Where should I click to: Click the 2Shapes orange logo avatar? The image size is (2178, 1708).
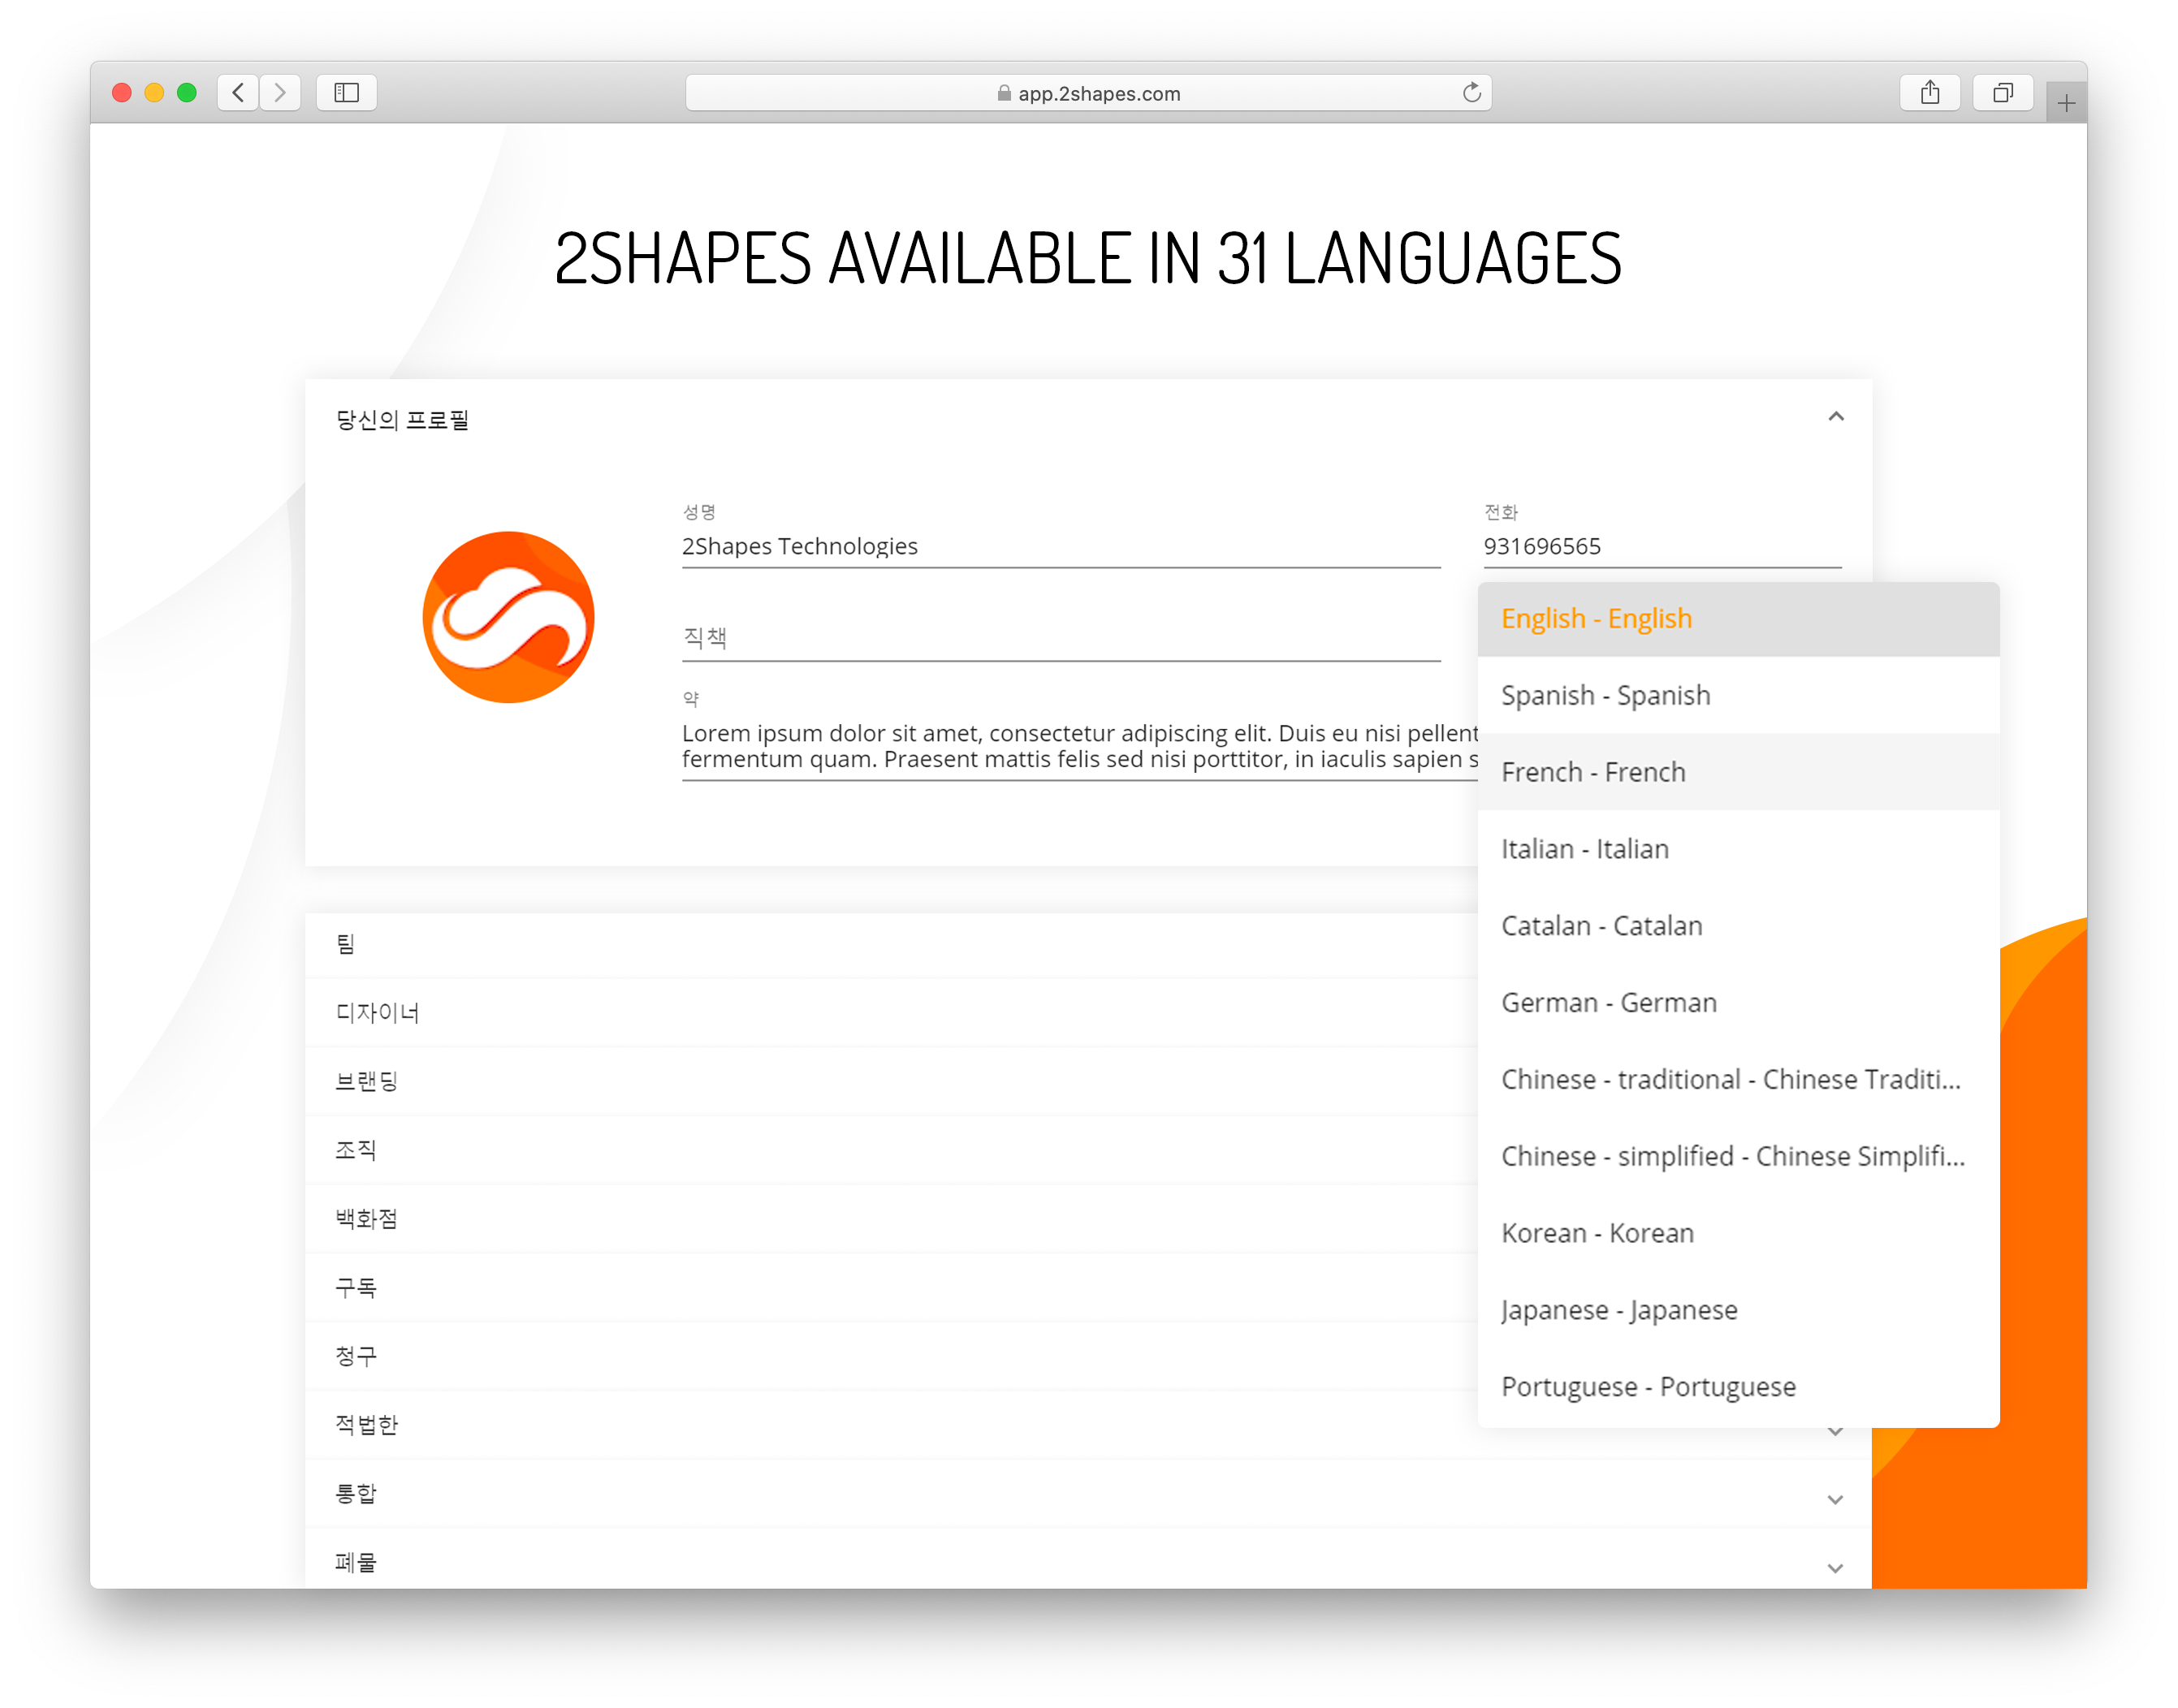click(508, 617)
